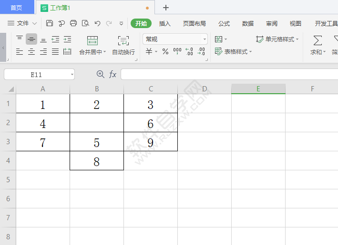Select the 工作簿1 document tab
This screenshot has height=245, width=338.
point(95,8)
